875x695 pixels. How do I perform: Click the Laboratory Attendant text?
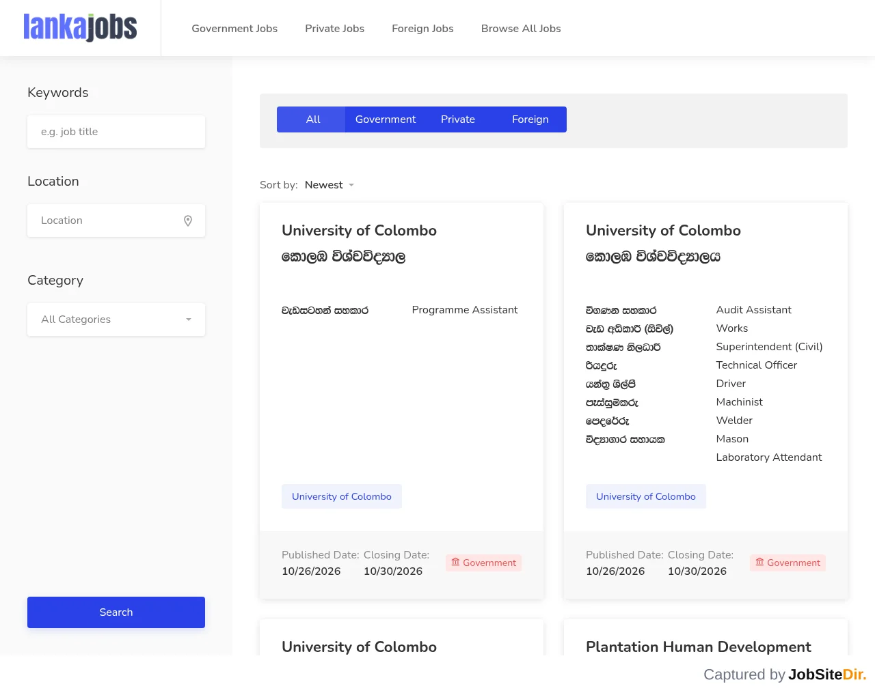[769, 457]
